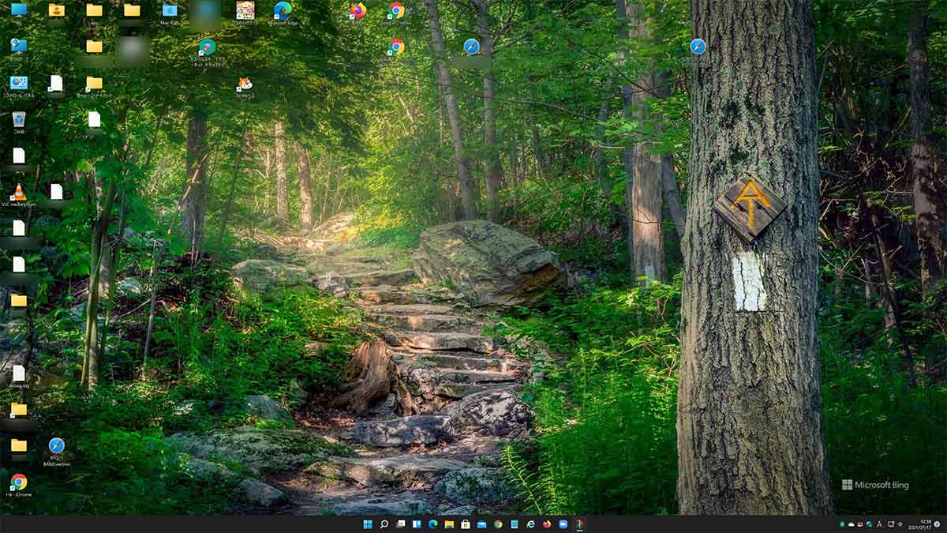Launch Chrome from the taskbar

click(x=498, y=524)
